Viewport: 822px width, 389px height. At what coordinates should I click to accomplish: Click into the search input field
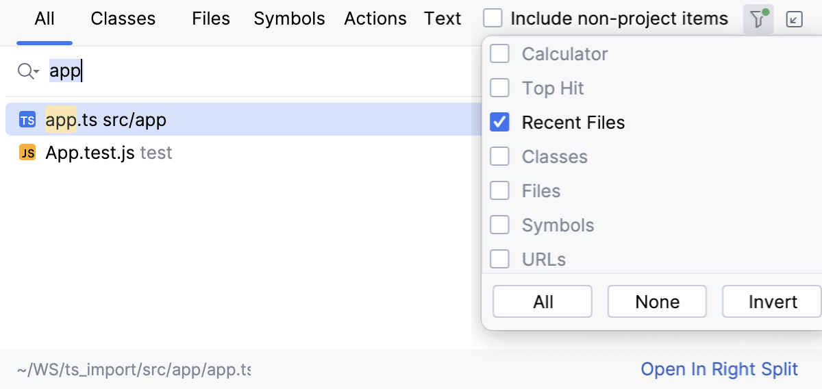260,71
